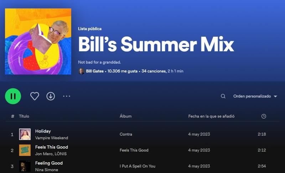Download the playlist with the arrow icon
Viewport: 285px width, 173px height.
(x=51, y=96)
